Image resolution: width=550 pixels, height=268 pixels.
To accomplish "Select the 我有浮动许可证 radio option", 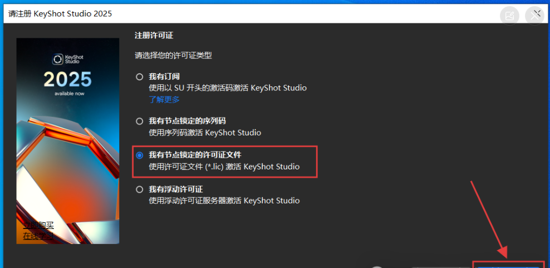I will tap(140, 189).
